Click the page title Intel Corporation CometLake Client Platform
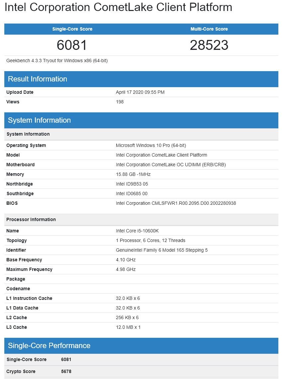 pyautogui.click(x=118, y=7)
